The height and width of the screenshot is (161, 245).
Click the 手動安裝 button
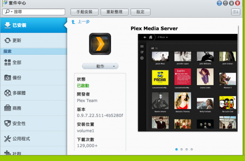pyautogui.click(x=84, y=12)
